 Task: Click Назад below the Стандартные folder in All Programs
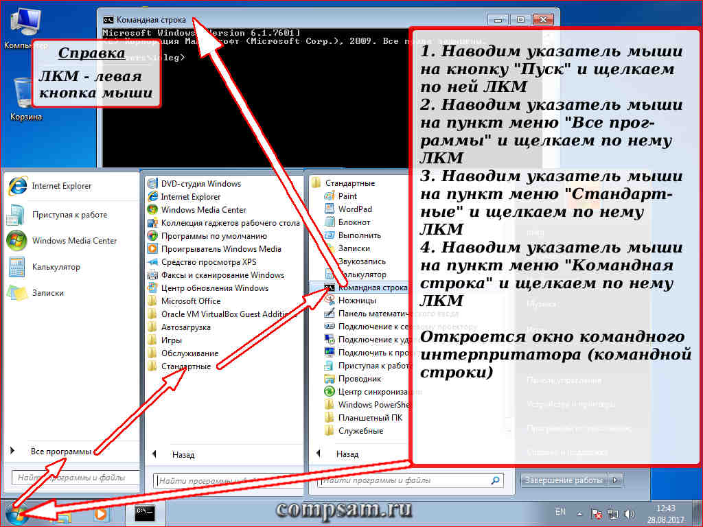coord(183,455)
